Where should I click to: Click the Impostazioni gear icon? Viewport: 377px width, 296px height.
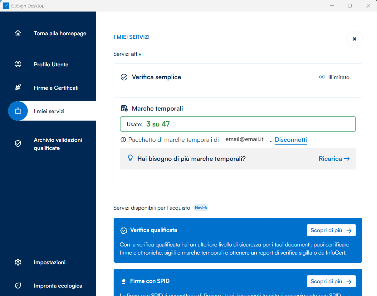pyautogui.click(x=18, y=262)
